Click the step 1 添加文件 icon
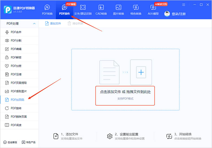 [56, 136]
